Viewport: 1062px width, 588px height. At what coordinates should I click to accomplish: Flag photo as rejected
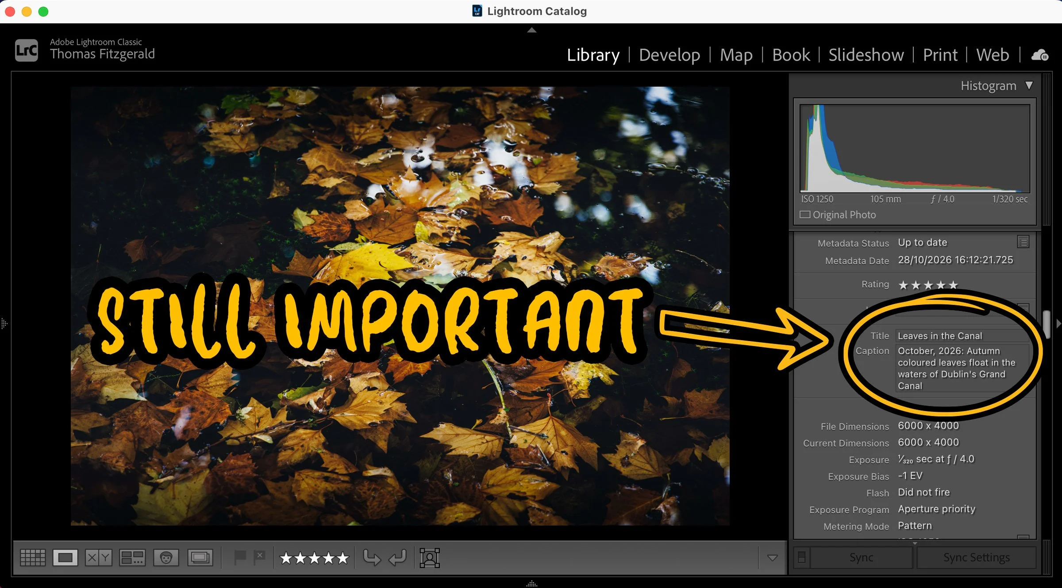click(x=259, y=557)
